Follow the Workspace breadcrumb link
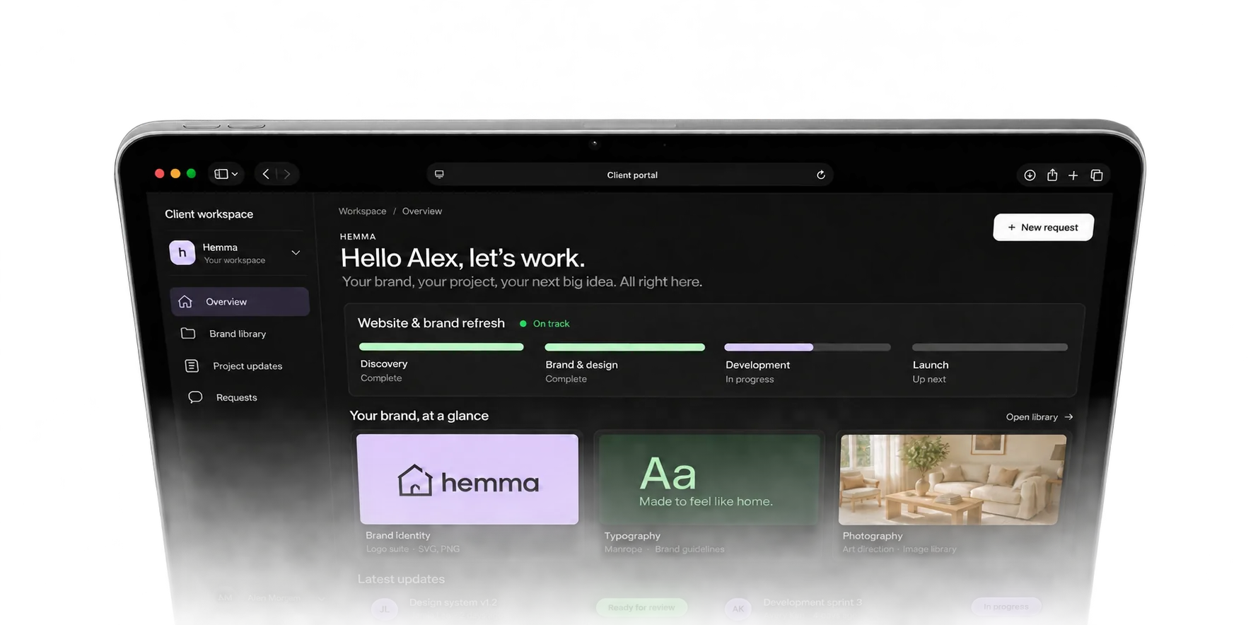The image size is (1258, 625). [x=362, y=211]
